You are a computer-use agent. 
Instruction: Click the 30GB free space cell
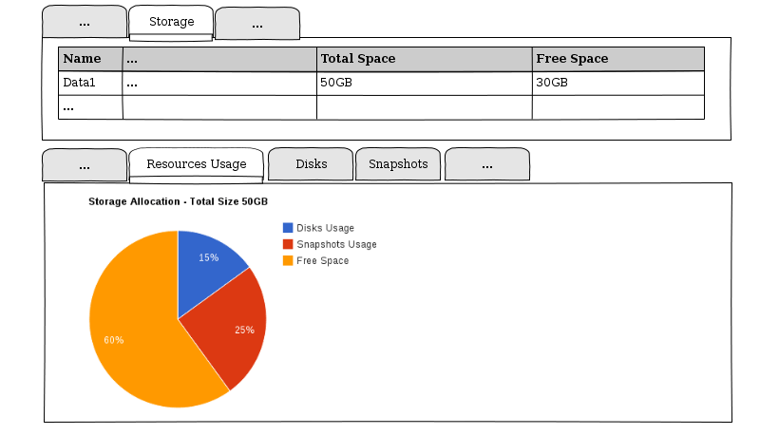617,83
